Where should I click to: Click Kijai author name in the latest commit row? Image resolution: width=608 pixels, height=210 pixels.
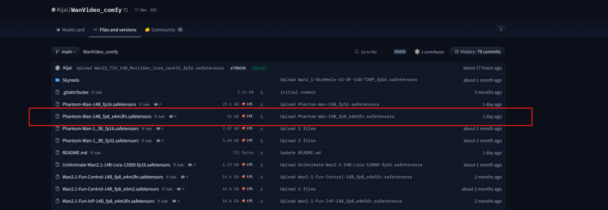click(x=67, y=68)
